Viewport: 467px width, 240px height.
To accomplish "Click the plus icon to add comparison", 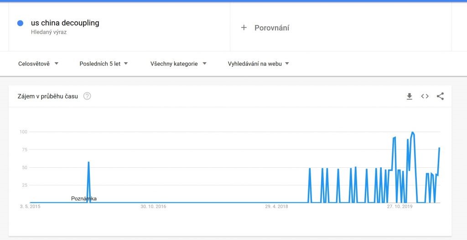I will click(244, 28).
